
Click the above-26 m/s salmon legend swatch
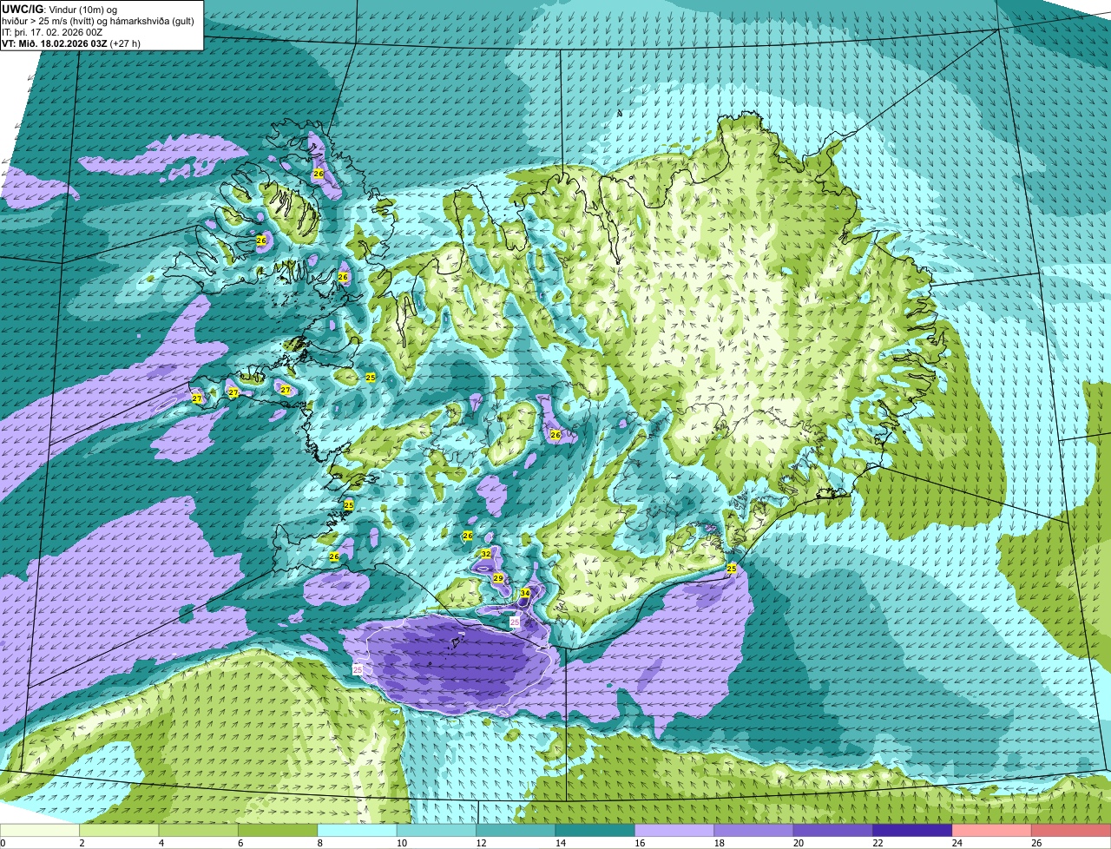click(x=1071, y=830)
